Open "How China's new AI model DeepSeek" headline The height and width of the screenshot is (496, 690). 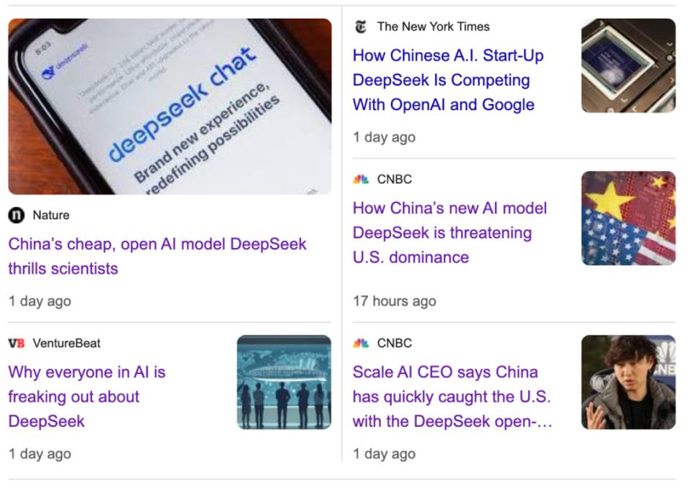[450, 233]
